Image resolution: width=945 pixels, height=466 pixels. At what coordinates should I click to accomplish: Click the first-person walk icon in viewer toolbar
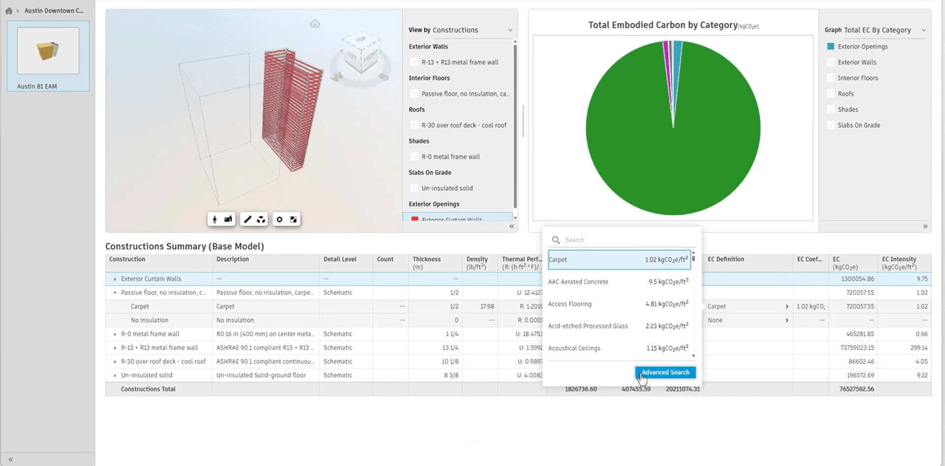click(215, 219)
